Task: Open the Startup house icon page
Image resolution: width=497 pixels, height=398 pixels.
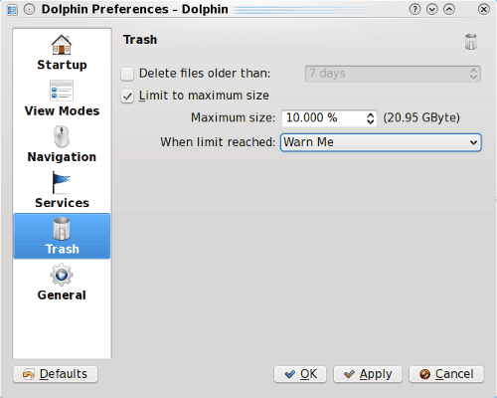Action: (62, 45)
